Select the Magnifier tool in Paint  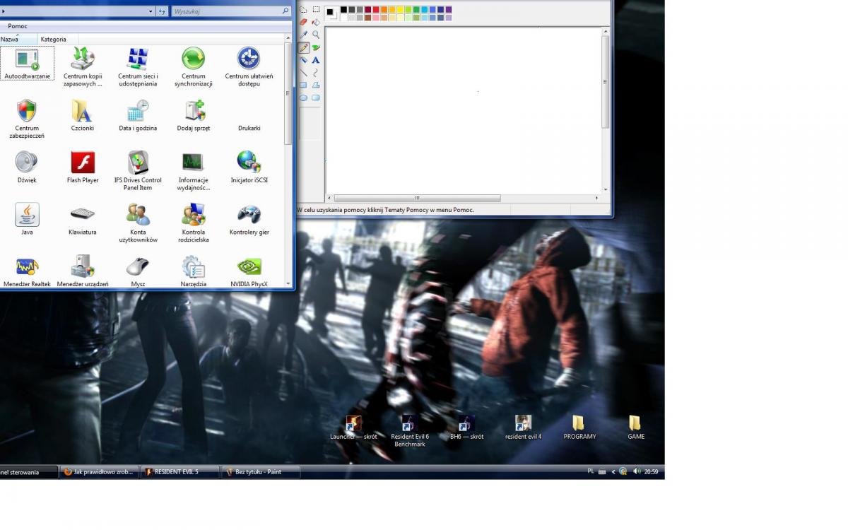pos(316,35)
